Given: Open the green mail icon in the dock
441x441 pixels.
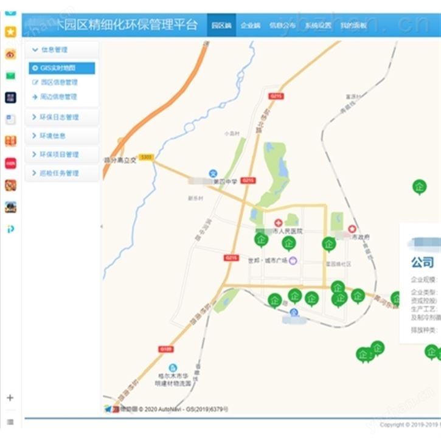Looking at the screenshot, I should point(11,75).
